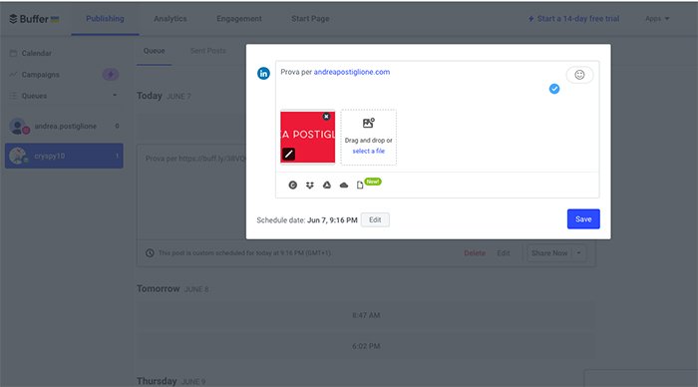Save the scheduled post

tap(583, 219)
